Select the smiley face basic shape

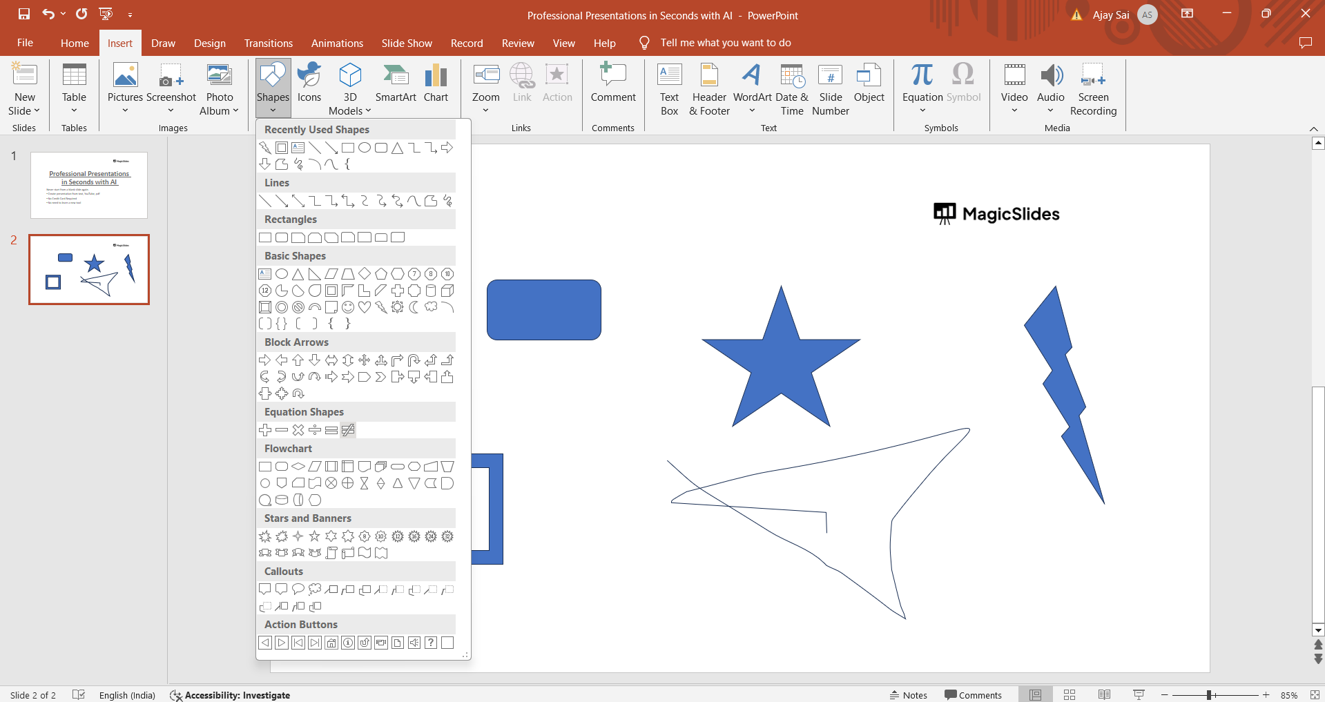[348, 307]
